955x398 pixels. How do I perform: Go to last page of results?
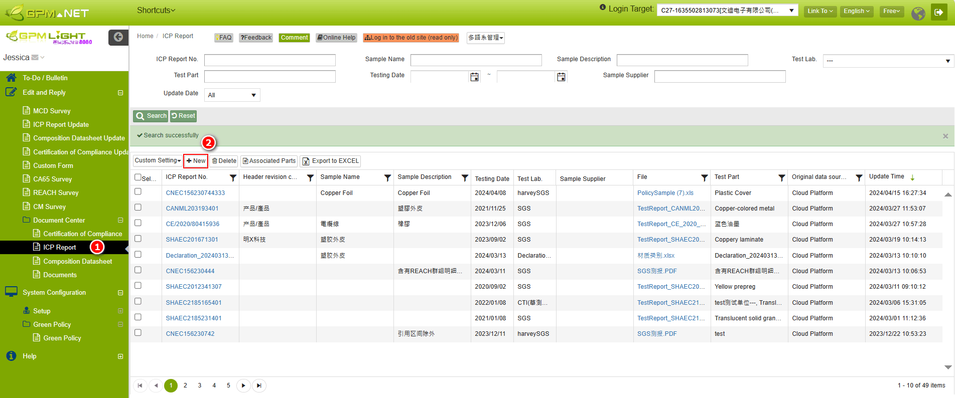(259, 385)
